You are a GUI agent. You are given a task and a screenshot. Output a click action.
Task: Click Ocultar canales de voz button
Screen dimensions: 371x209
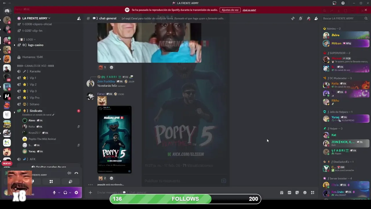coord(49,167)
